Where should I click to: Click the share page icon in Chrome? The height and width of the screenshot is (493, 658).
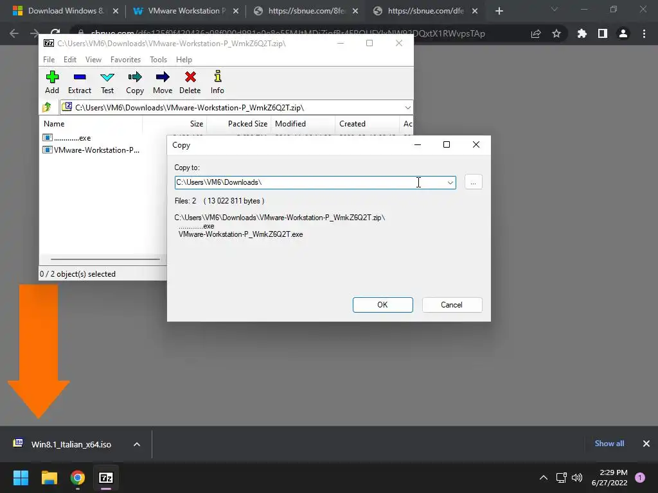click(x=536, y=34)
